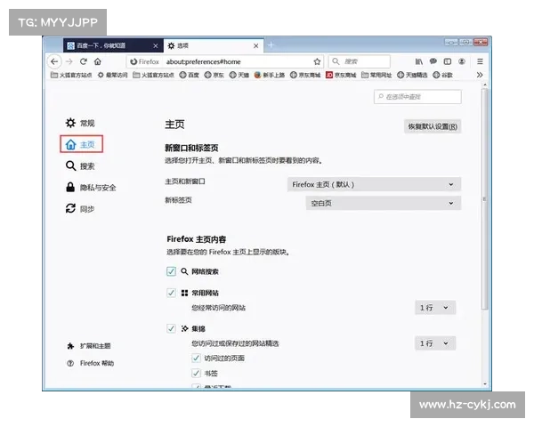Image resolution: width=534 pixels, height=427 pixels.
Task: Click the browser back arrow button
Action: tap(55, 61)
